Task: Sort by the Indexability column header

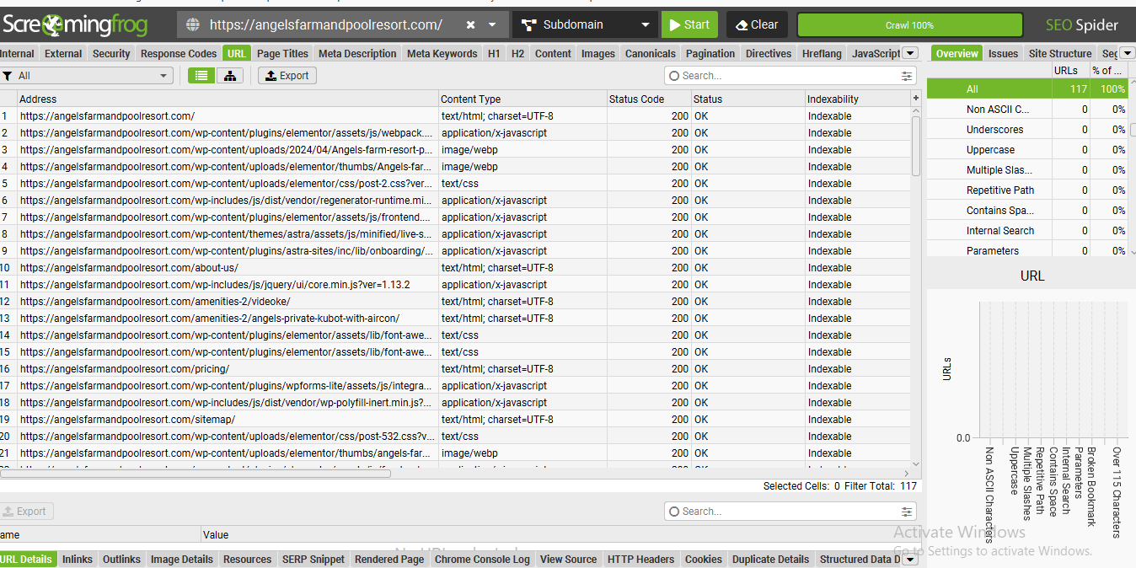Action: (857, 99)
